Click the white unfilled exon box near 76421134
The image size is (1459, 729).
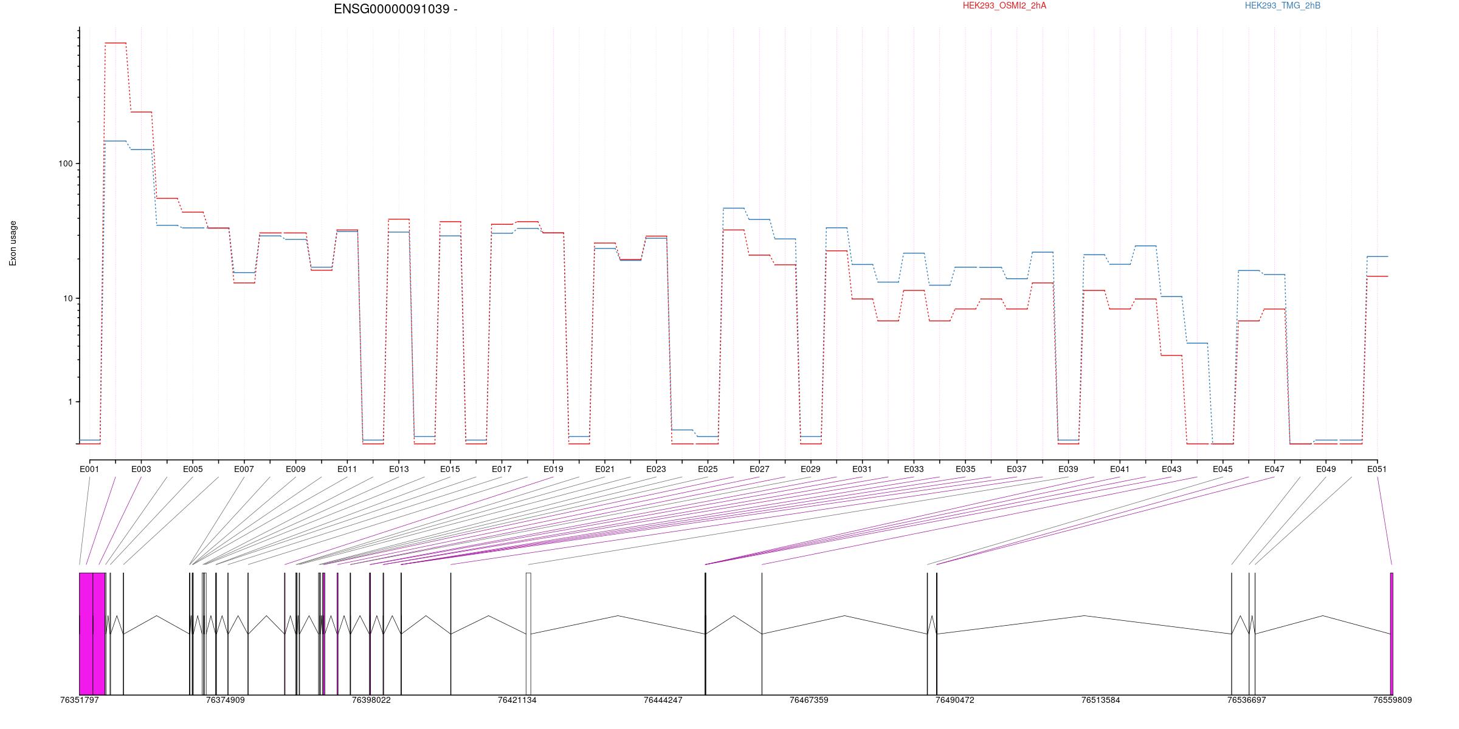(x=528, y=634)
